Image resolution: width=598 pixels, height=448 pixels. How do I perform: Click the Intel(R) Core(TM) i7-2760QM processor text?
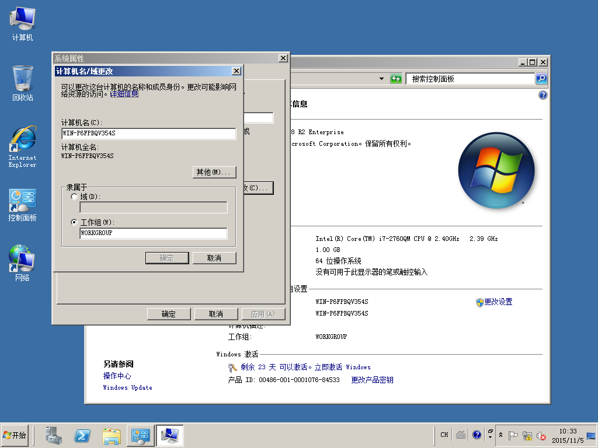click(406, 239)
